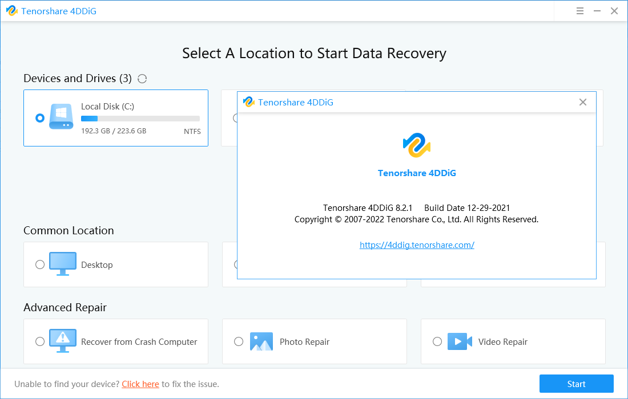
Task: Click 'Recover from Crash Computer' label
Action: coord(139,342)
